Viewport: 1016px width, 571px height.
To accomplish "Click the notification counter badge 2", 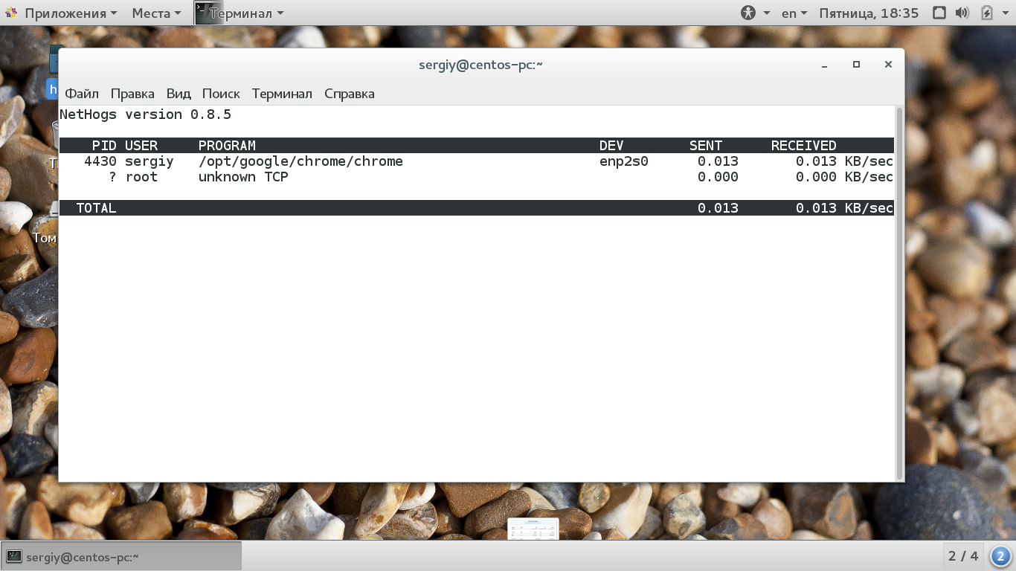I will 1000,556.
